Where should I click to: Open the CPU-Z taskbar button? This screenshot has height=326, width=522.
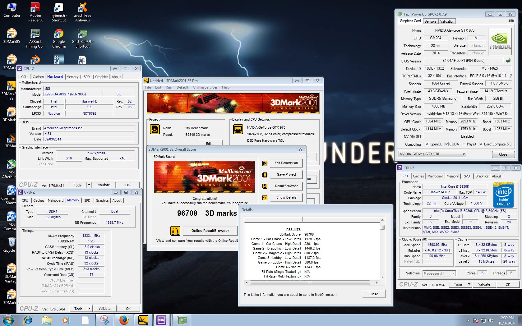[161, 320]
